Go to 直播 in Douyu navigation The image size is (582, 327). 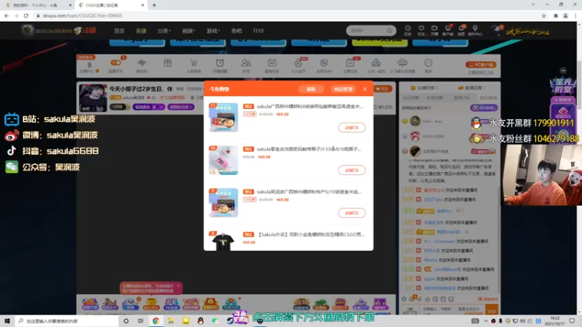141,31
